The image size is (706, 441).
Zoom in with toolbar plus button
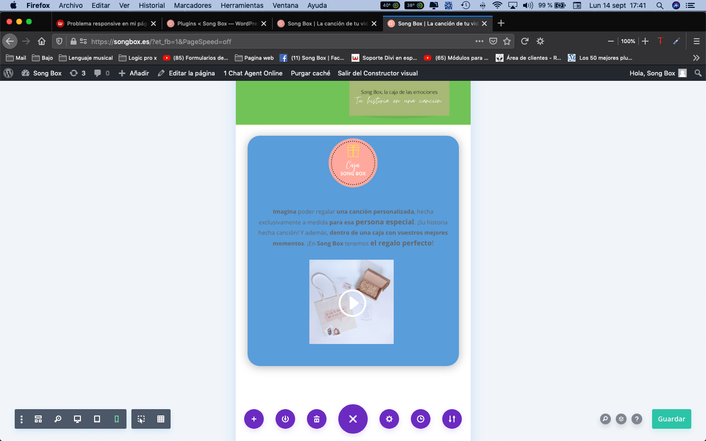645,41
